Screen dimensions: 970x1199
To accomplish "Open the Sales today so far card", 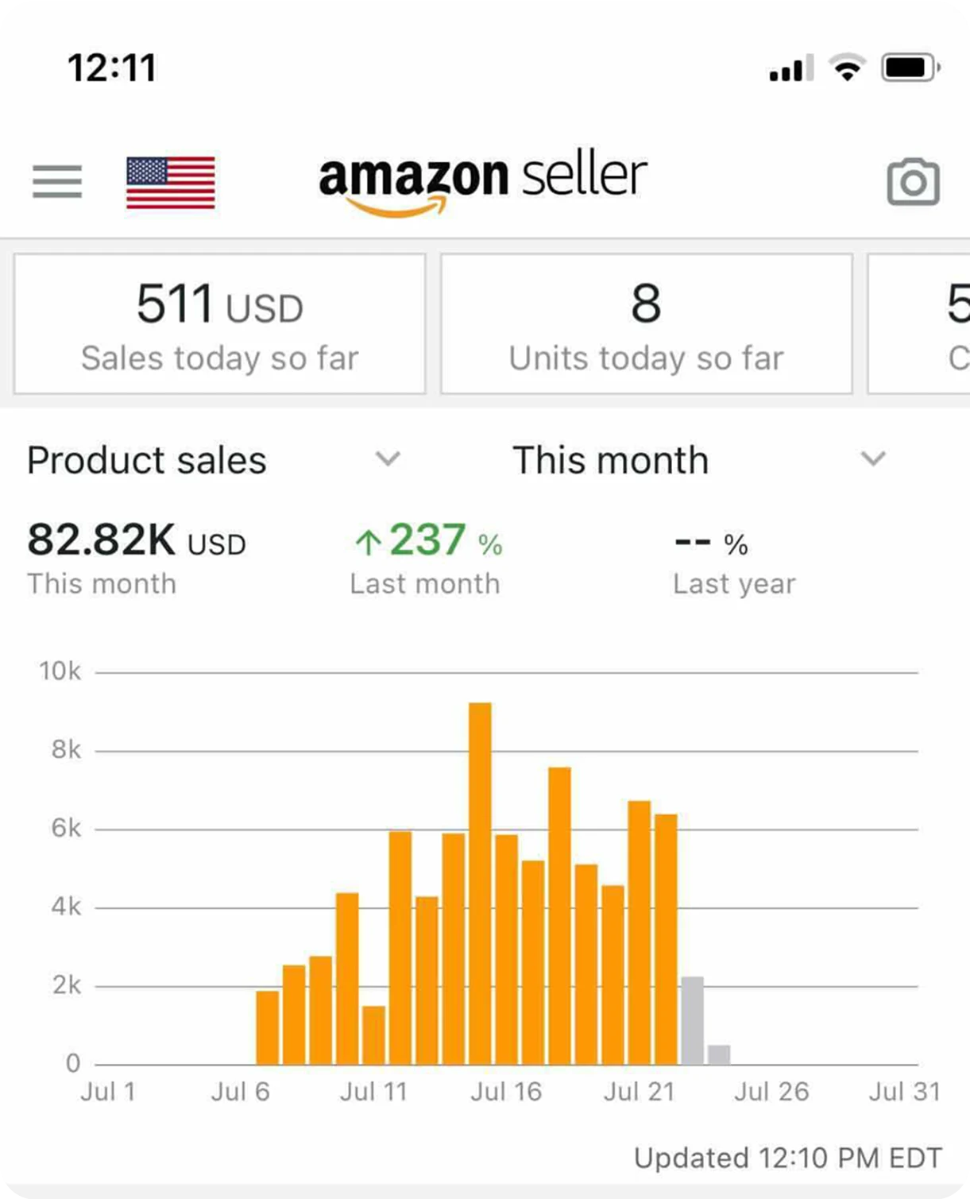I will tap(220, 324).
